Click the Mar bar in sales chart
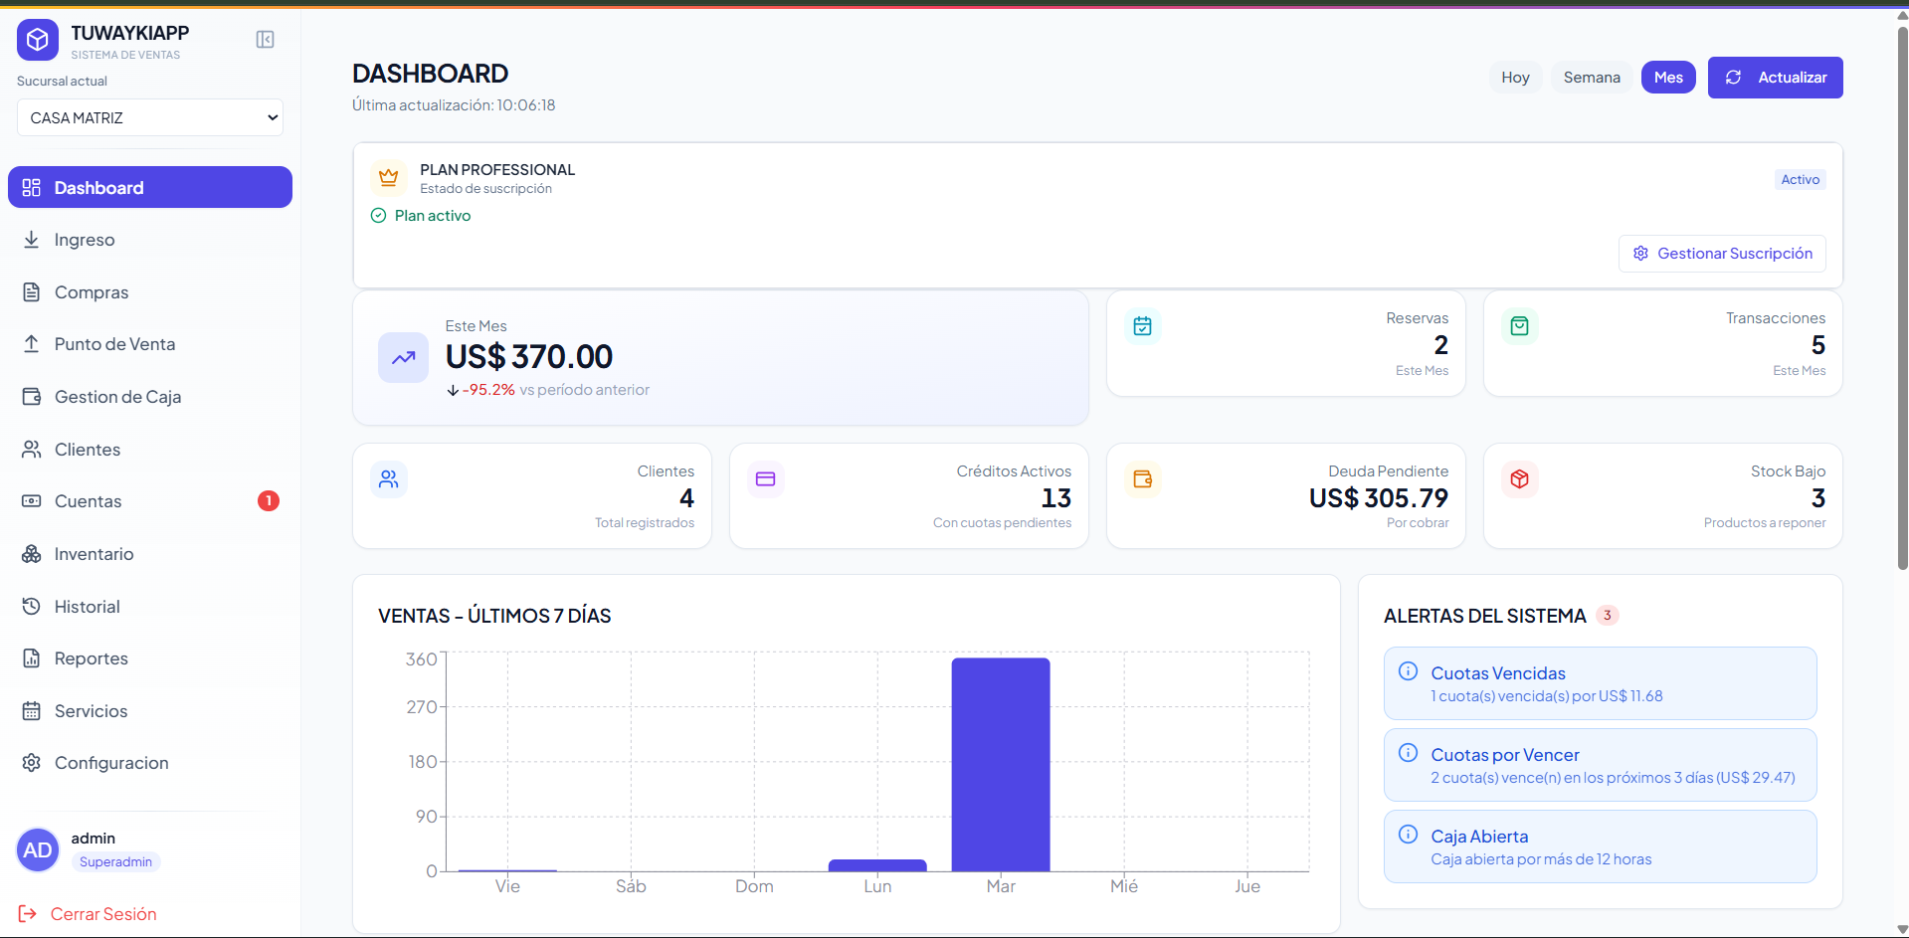1909x938 pixels. click(x=1000, y=764)
